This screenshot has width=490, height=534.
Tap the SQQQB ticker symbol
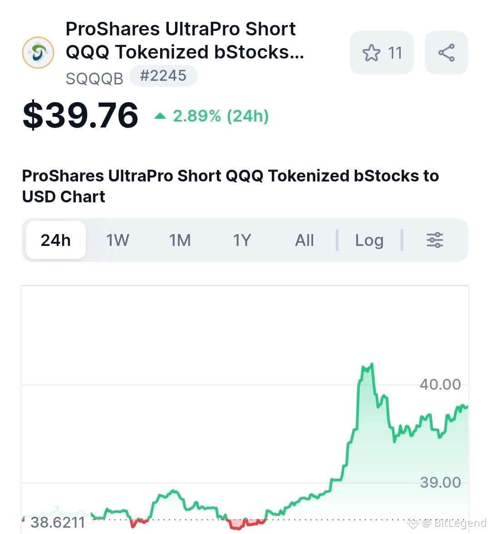point(94,79)
